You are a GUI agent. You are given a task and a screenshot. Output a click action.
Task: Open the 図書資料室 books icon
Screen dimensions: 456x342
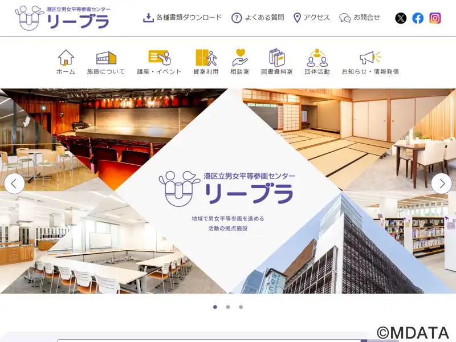[x=276, y=58]
